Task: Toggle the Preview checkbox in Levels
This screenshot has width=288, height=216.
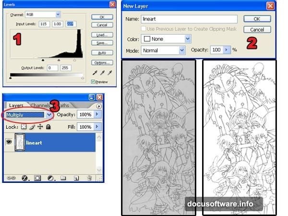Action: 94,82
